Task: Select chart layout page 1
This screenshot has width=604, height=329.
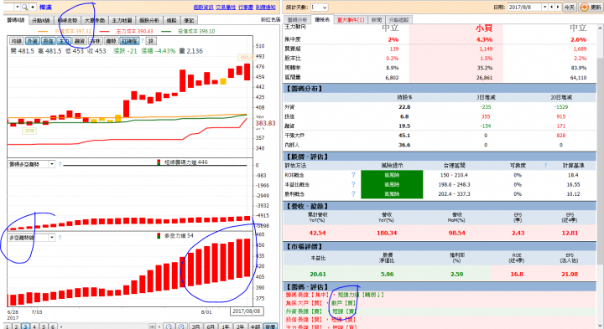Action: [7, 326]
